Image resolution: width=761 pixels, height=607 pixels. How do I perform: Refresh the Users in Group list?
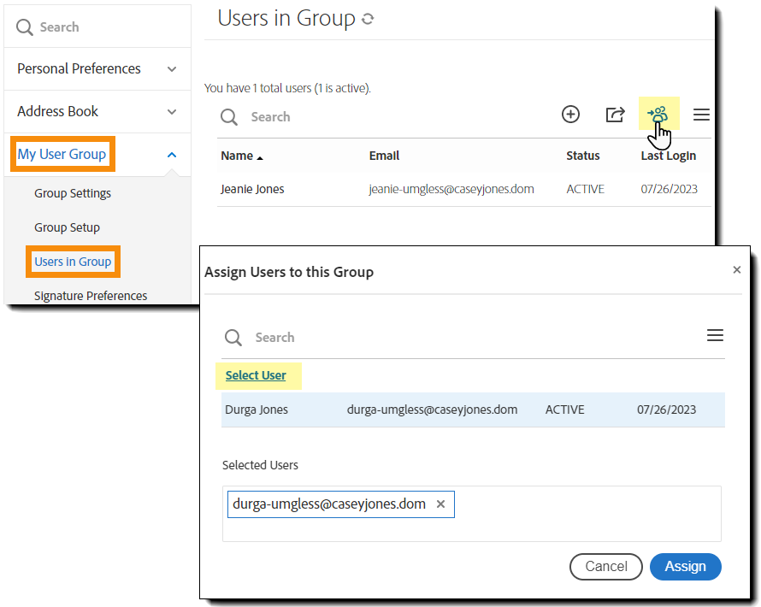coord(368,17)
